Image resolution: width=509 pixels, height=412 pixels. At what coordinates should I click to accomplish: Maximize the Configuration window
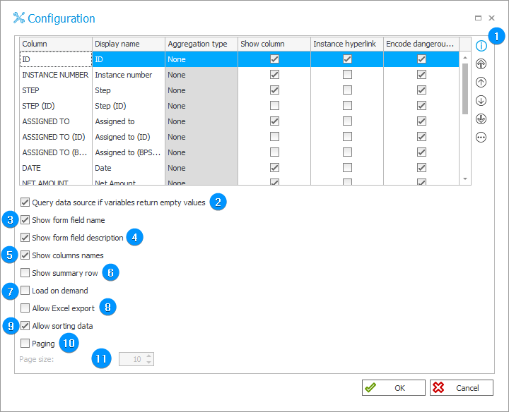tap(478, 18)
